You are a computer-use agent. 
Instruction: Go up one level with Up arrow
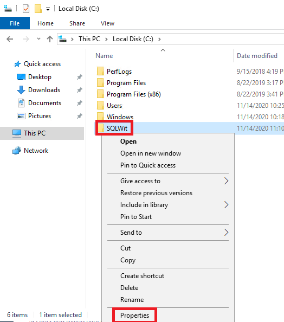pos(50,39)
